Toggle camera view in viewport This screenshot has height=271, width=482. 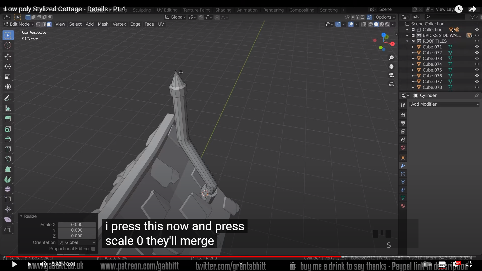[x=391, y=75]
